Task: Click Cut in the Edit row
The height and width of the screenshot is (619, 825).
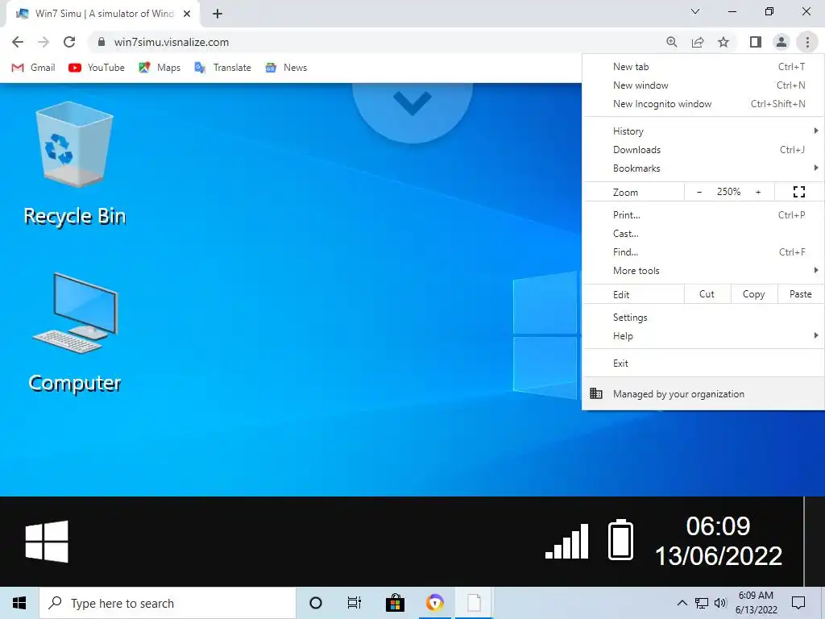Action: click(707, 294)
